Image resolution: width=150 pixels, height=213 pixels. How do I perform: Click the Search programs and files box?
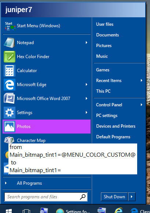[x=46, y=197]
